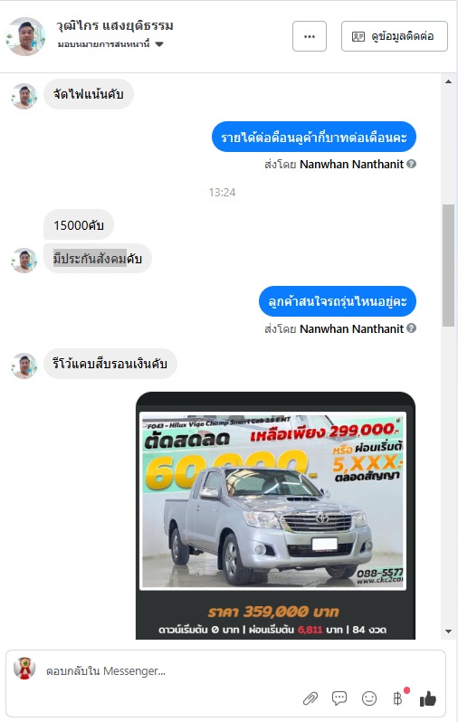Click the baht payment request icon
Viewport: 458px width, 722px height.
coord(397,698)
